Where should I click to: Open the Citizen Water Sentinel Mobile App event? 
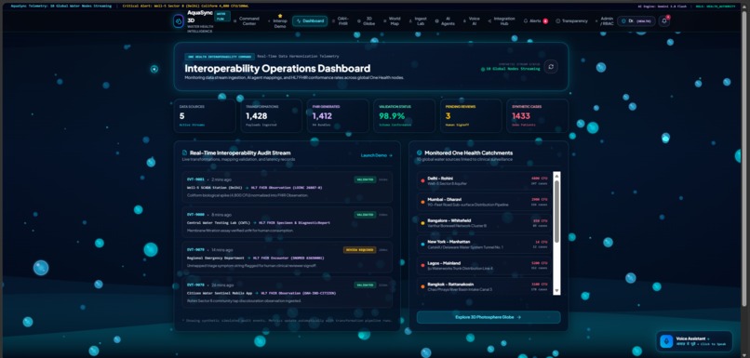pos(287,292)
